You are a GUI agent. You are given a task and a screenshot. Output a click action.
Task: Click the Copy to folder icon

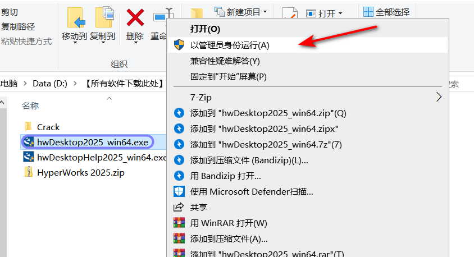(104, 17)
